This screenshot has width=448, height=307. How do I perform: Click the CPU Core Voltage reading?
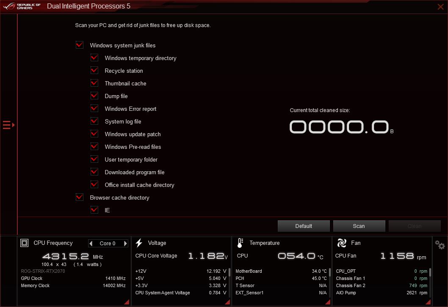click(208, 256)
